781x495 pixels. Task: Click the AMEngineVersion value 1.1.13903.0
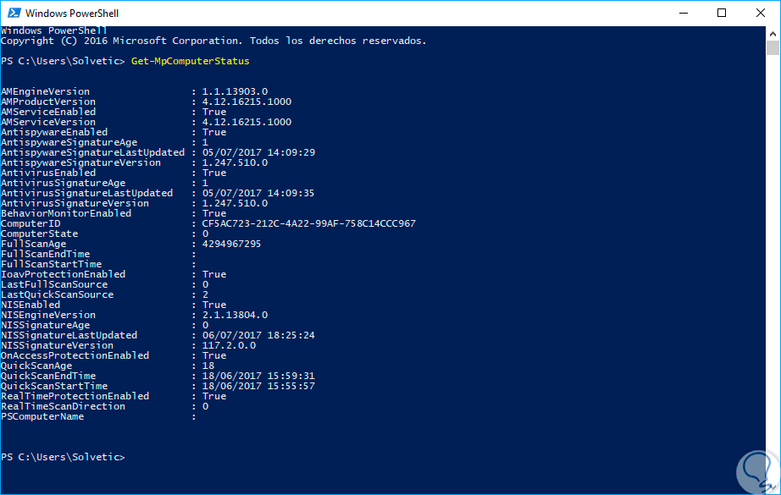click(235, 91)
